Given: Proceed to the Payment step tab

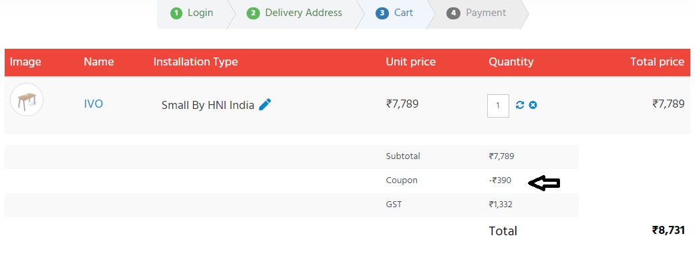Looking at the screenshot, I should [x=477, y=14].
